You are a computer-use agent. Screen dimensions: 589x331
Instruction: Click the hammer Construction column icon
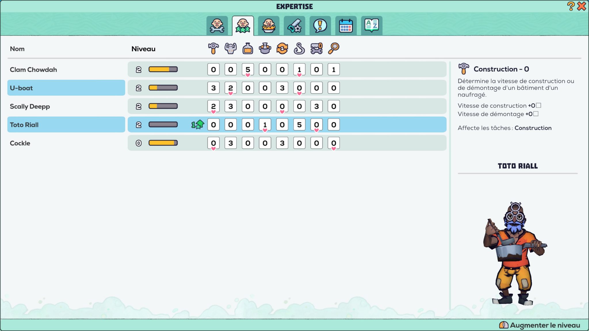point(213,49)
